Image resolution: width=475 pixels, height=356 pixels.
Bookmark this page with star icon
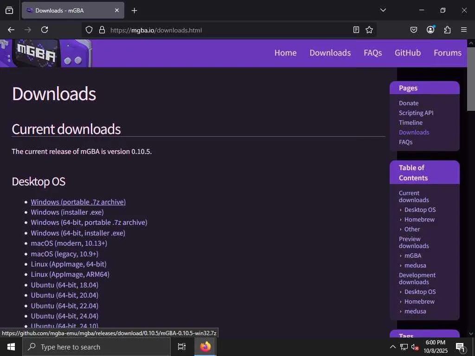coord(369,30)
